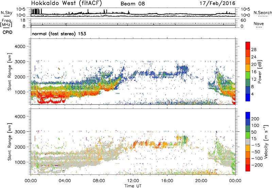
Task: Click the '-15' tick on velocity colorbar
Action: point(256,145)
